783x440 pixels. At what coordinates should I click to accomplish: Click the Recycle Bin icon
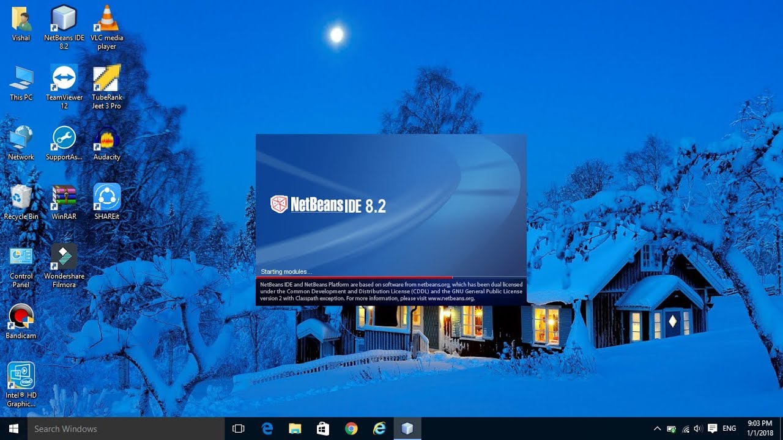(x=21, y=202)
